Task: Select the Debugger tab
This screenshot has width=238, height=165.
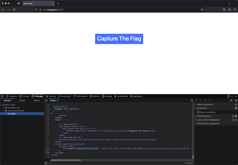Action: 37,96
